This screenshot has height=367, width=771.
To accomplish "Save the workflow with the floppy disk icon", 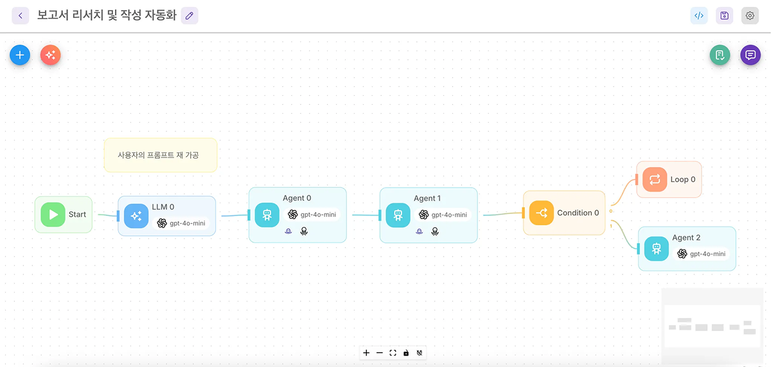I will pyautogui.click(x=725, y=16).
